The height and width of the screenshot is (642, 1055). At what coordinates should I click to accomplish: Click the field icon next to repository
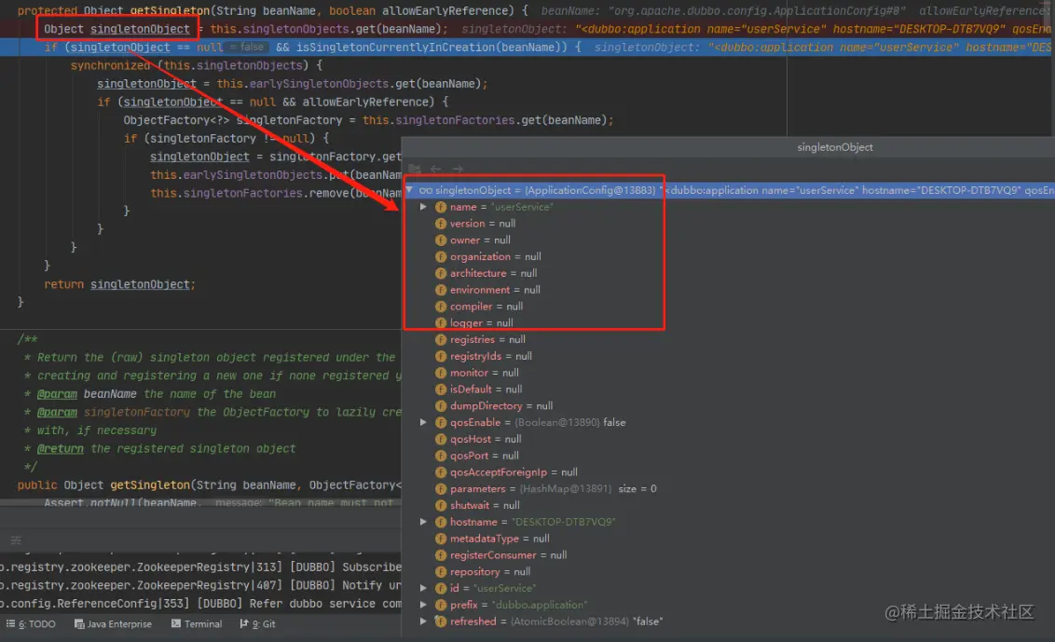coord(441,572)
